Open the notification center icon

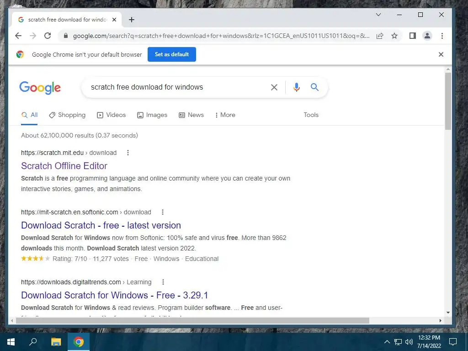point(453,342)
